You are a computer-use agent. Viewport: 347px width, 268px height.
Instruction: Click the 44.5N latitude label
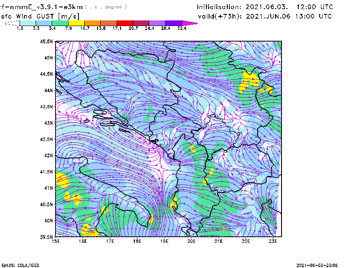(46, 74)
